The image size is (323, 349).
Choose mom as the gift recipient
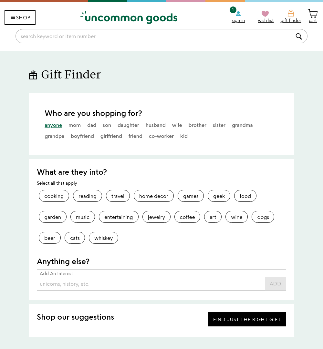pyautogui.click(x=75, y=125)
